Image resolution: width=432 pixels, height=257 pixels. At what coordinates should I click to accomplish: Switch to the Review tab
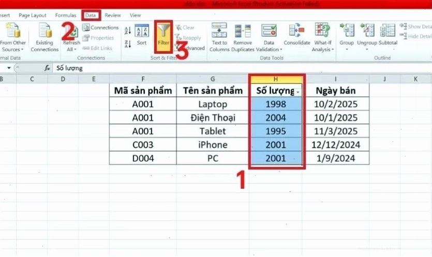tap(112, 16)
